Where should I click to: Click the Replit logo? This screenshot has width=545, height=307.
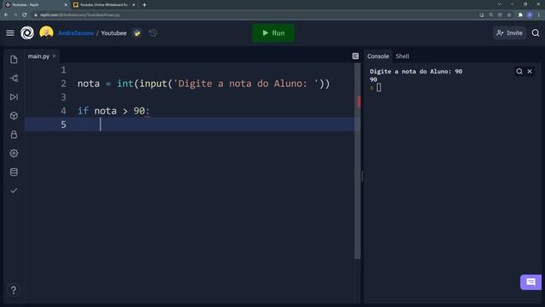27,33
